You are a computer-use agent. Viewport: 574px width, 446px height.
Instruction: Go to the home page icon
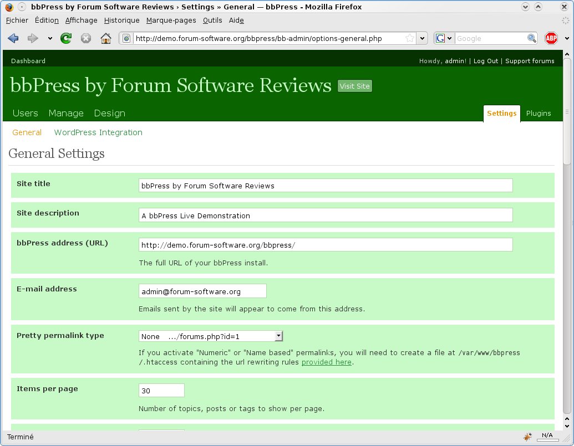(106, 38)
